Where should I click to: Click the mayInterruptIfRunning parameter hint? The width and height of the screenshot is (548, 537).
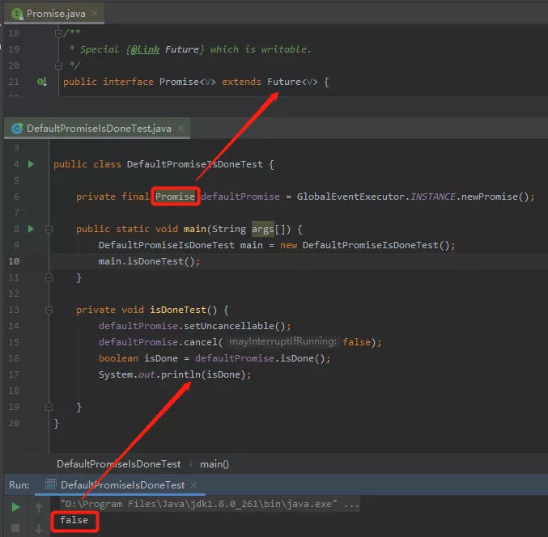[x=282, y=341]
